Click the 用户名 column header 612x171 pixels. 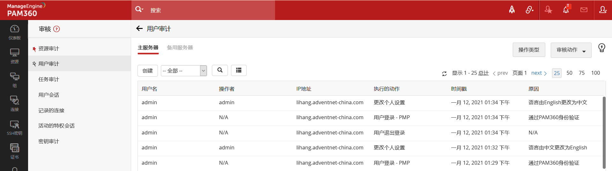tap(149, 89)
